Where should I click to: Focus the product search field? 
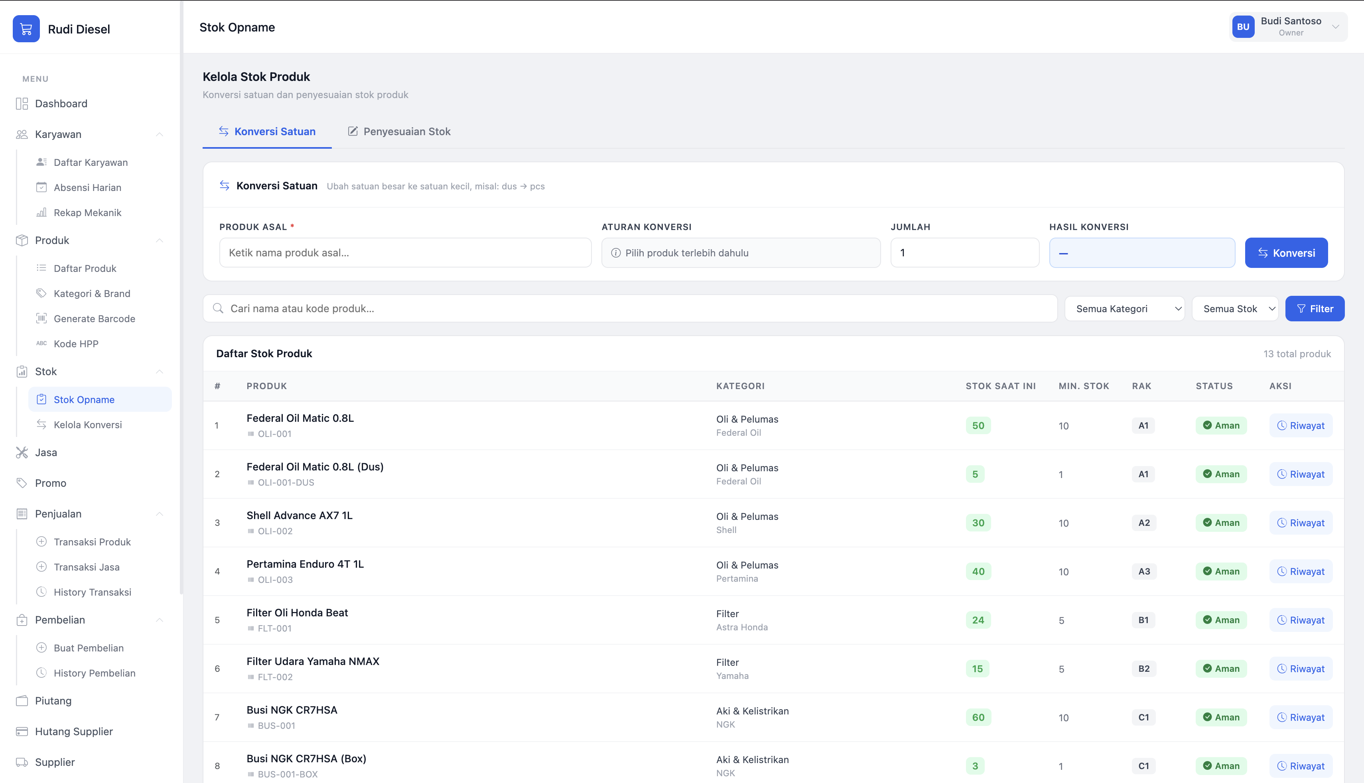[630, 308]
